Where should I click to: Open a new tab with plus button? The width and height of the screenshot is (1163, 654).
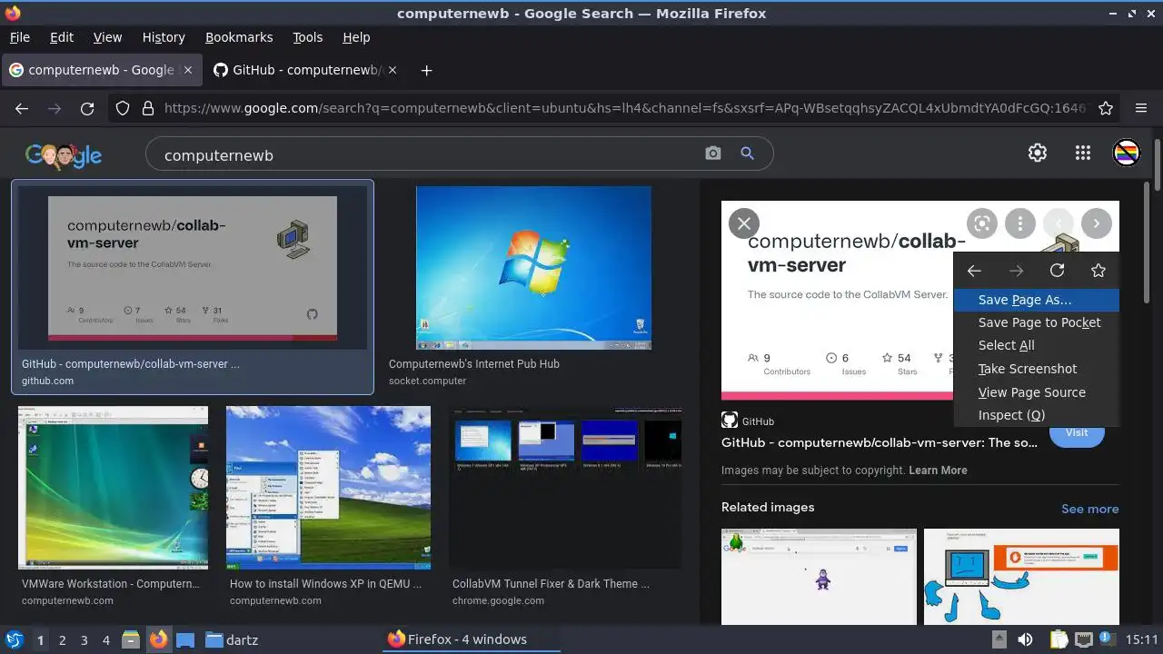click(x=426, y=70)
